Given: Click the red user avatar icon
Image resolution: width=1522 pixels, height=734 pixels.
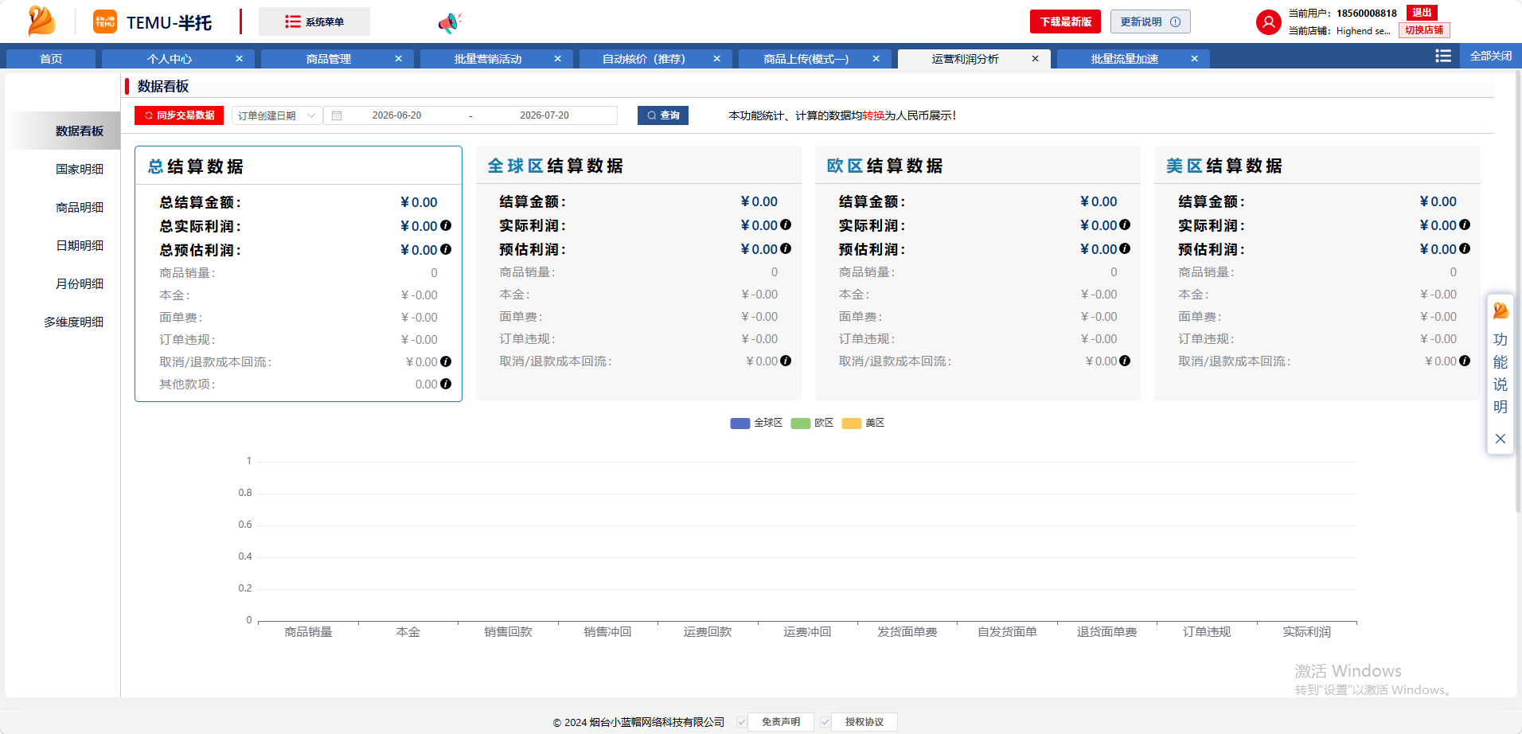Looking at the screenshot, I should pos(1268,22).
